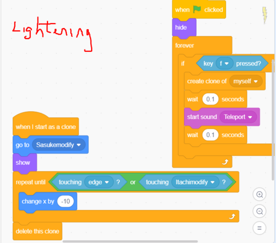Click the zoom out magnifier icon
Screen dimensions: 276x243
[259, 211]
